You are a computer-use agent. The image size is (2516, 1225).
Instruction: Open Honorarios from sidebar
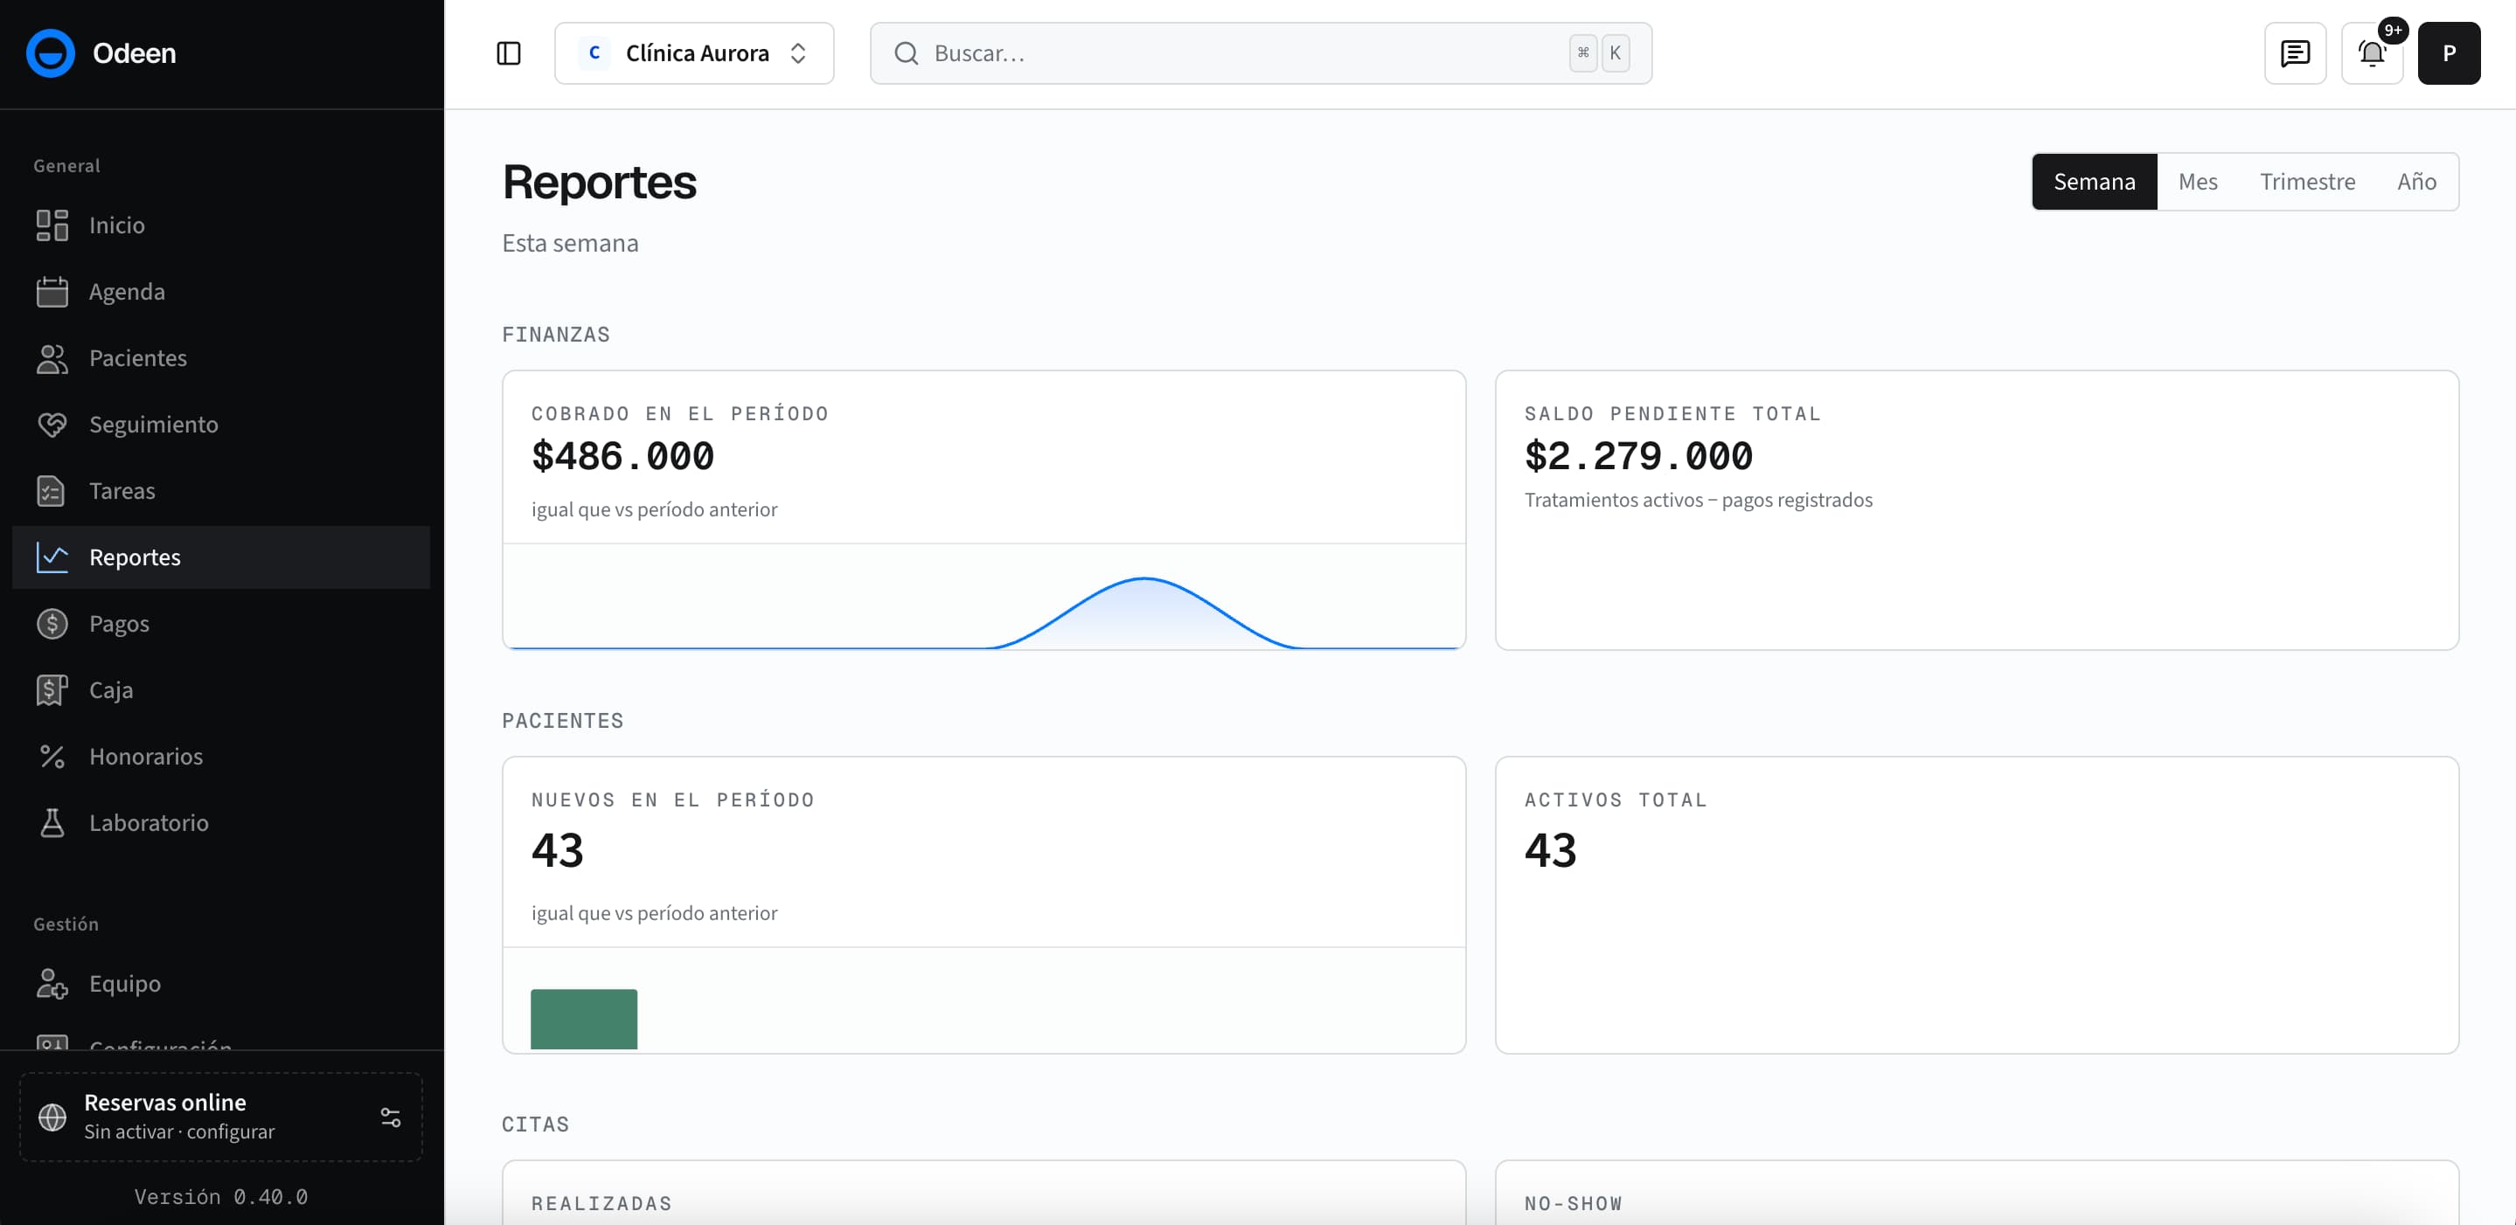220,756
